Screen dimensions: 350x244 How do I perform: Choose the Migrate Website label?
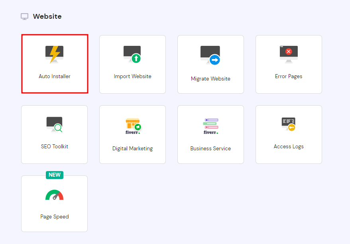[x=210, y=79]
